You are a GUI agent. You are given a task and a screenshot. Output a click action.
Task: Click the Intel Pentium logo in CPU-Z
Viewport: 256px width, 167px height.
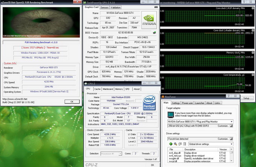[149, 103]
